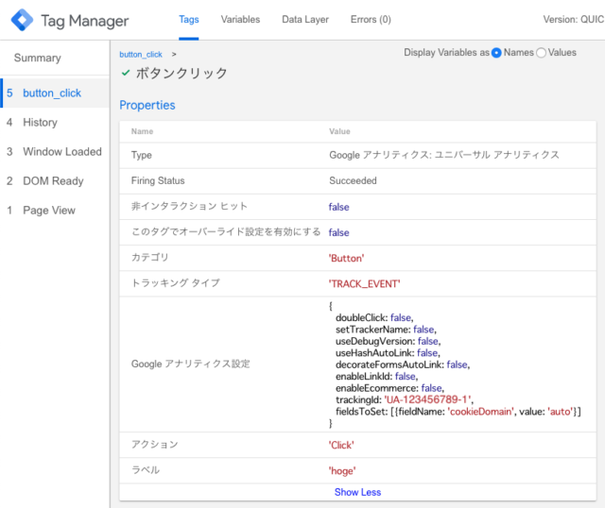Image resolution: width=605 pixels, height=508 pixels.
Task: Click the Properties heading
Action: (147, 105)
